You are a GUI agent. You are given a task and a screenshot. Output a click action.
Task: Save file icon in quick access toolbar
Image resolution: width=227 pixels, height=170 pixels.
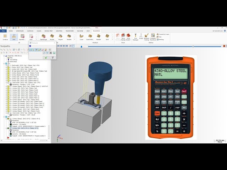pyautogui.click(x=7, y=28)
